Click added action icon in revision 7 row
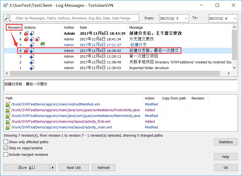The image size is (242, 176). coord(32,33)
